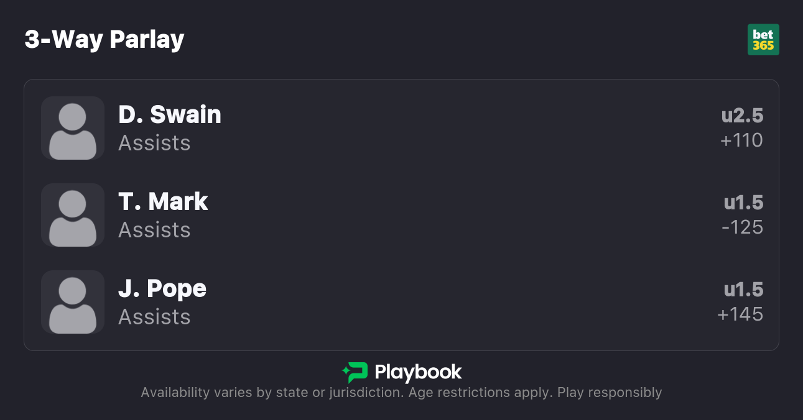Click T. Mark's player avatar

coord(73,215)
